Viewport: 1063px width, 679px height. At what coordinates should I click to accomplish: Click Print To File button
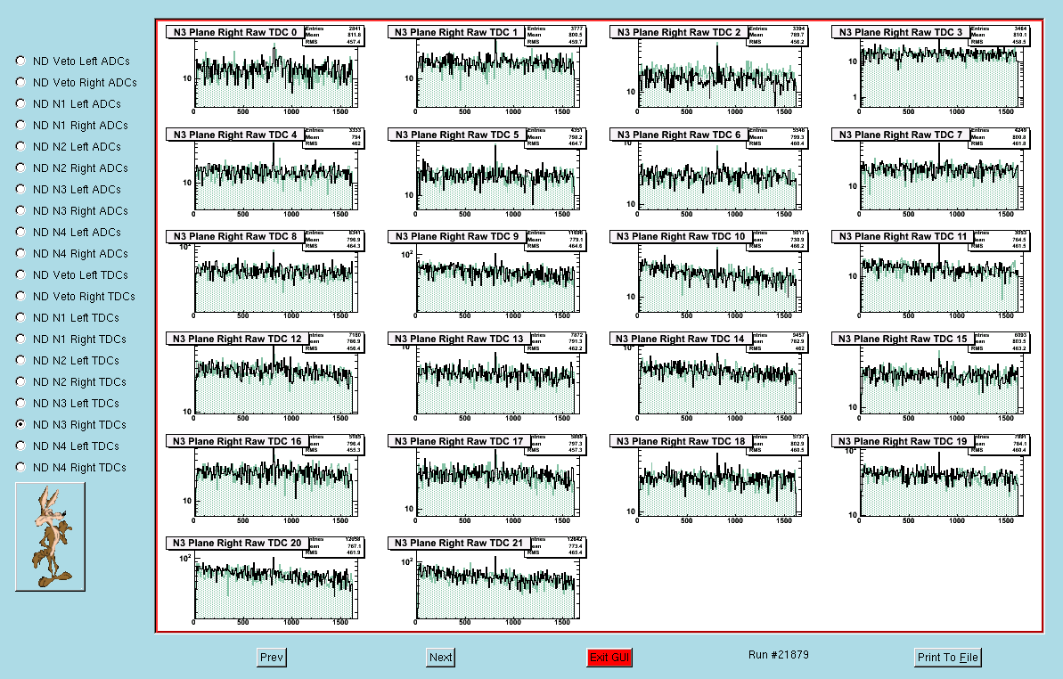pyautogui.click(x=948, y=658)
